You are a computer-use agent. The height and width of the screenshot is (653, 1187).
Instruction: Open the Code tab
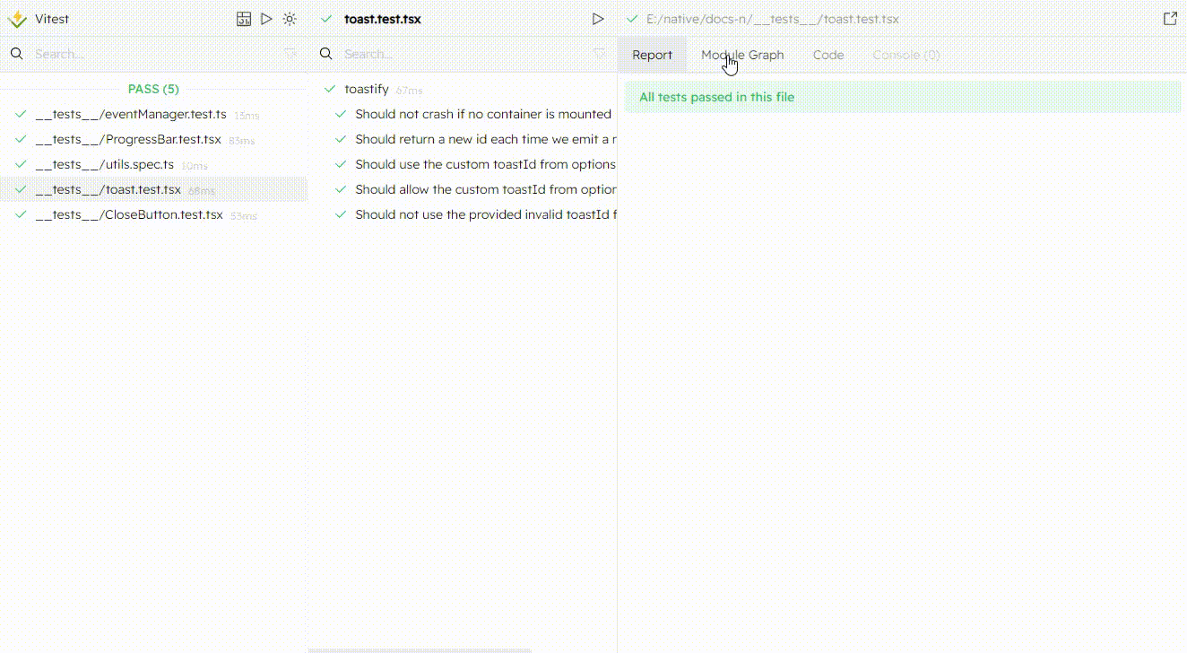(827, 55)
